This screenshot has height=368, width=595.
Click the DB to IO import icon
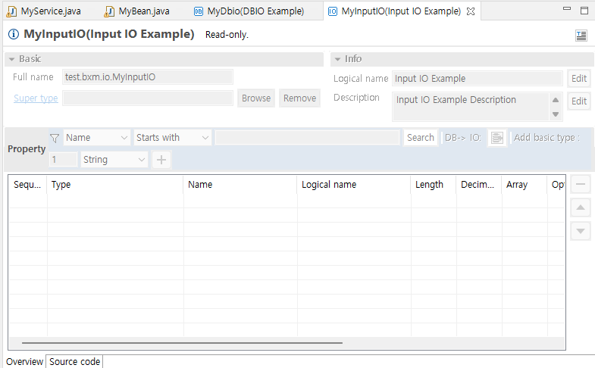[x=496, y=138]
